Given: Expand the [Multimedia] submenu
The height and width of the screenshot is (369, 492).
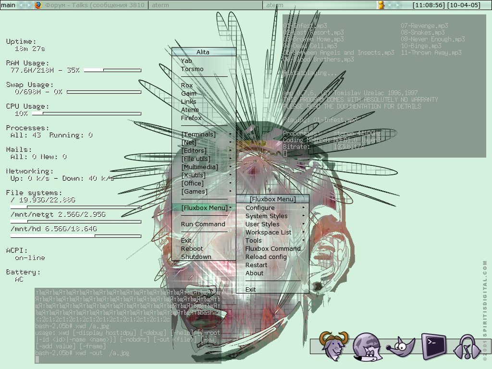Looking at the screenshot, I should [x=204, y=167].
